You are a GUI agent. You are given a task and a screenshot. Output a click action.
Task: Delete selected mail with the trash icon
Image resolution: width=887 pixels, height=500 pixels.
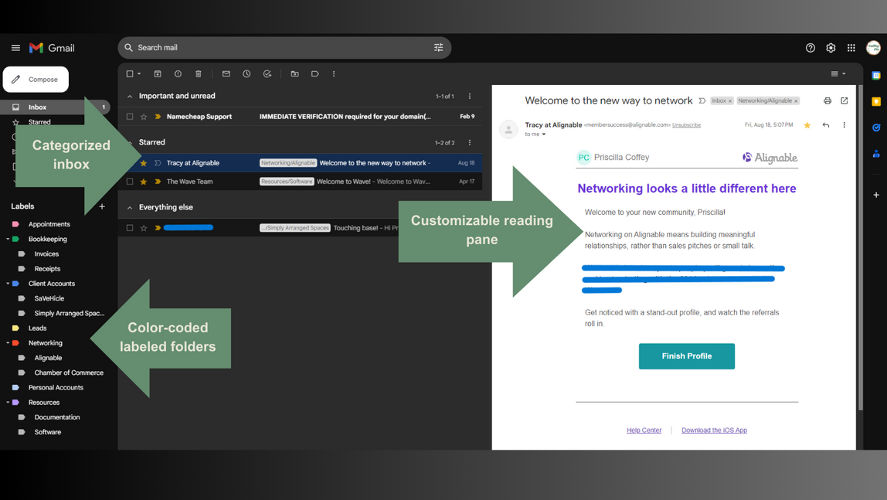point(199,74)
